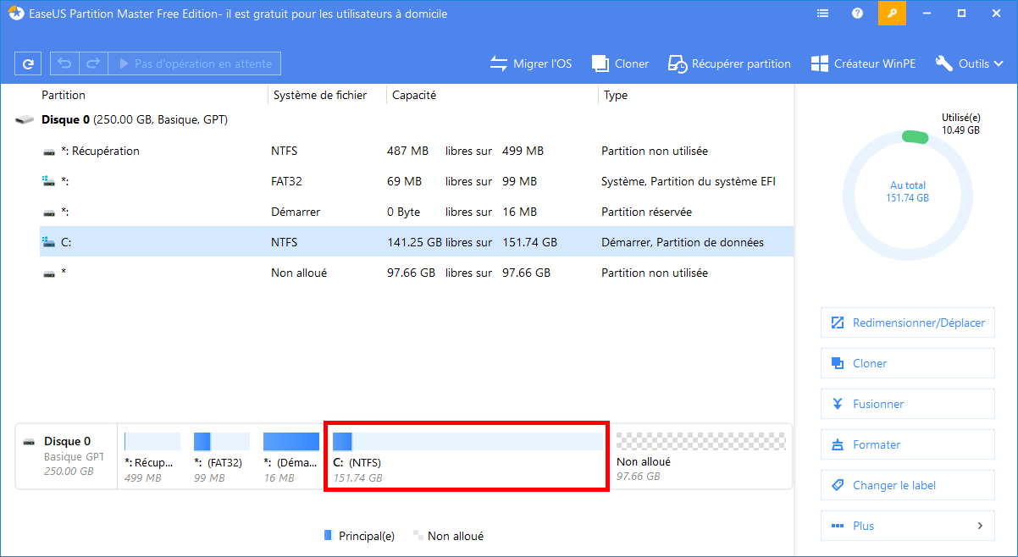
Task: Select the Déma 16 MB block in disk map
Action: (x=291, y=457)
